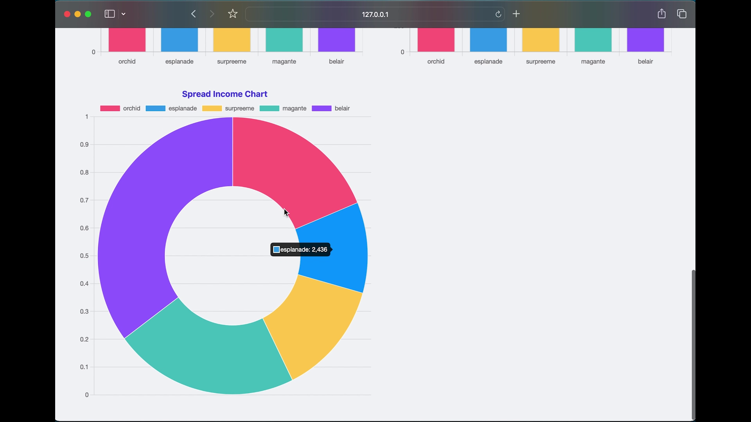Viewport: 751px width, 422px height.
Task: Open the address bar for 127.0.0.1
Action: point(375,14)
